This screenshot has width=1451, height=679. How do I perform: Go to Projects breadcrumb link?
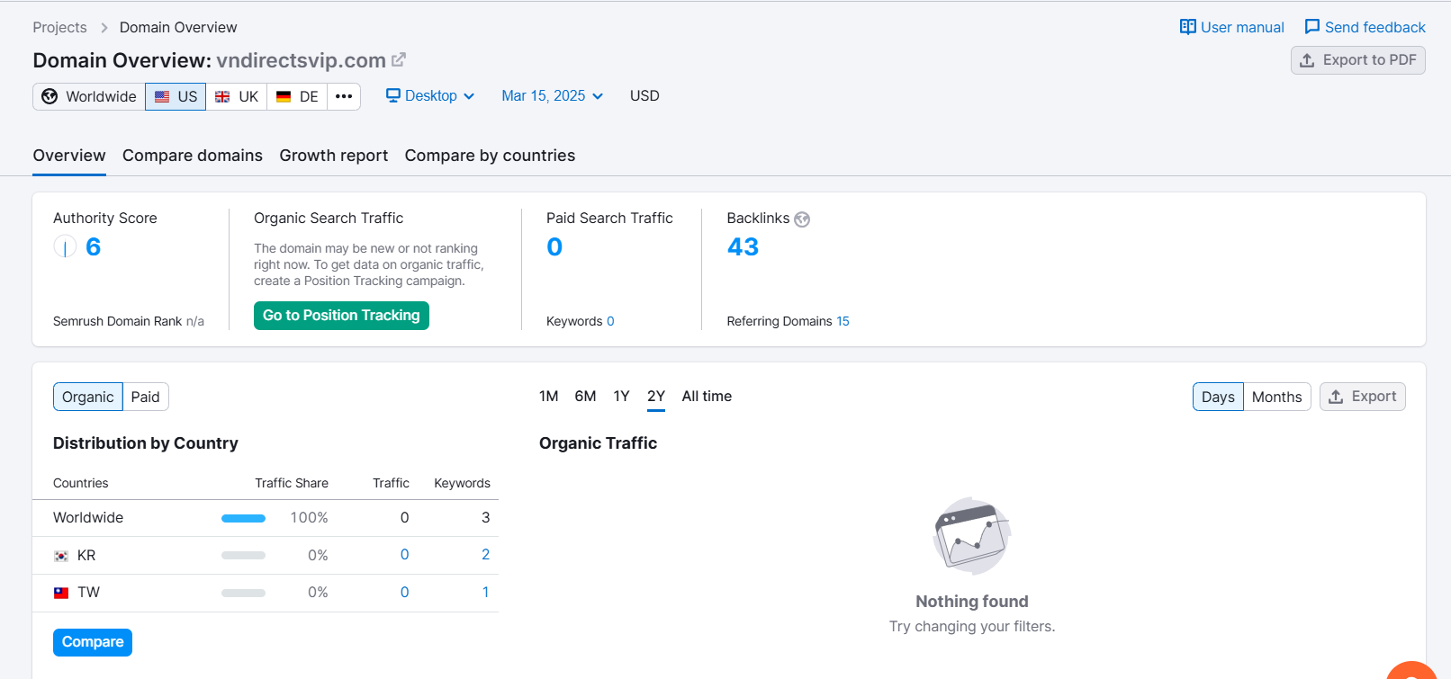click(59, 28)
